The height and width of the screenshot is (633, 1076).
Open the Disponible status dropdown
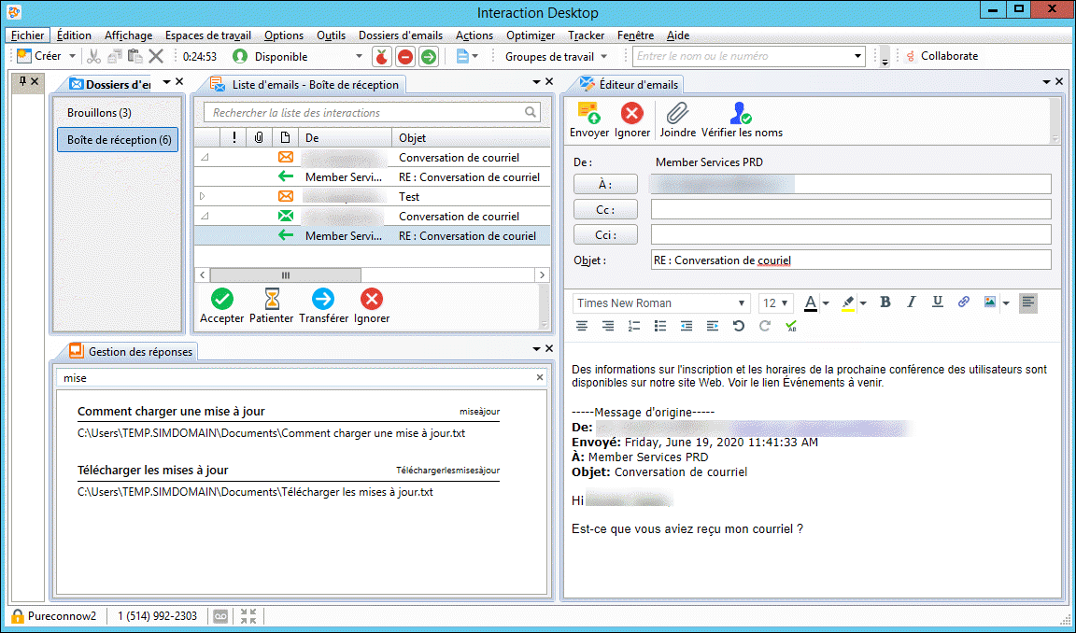pyautogui.click(x=359, y=57)
